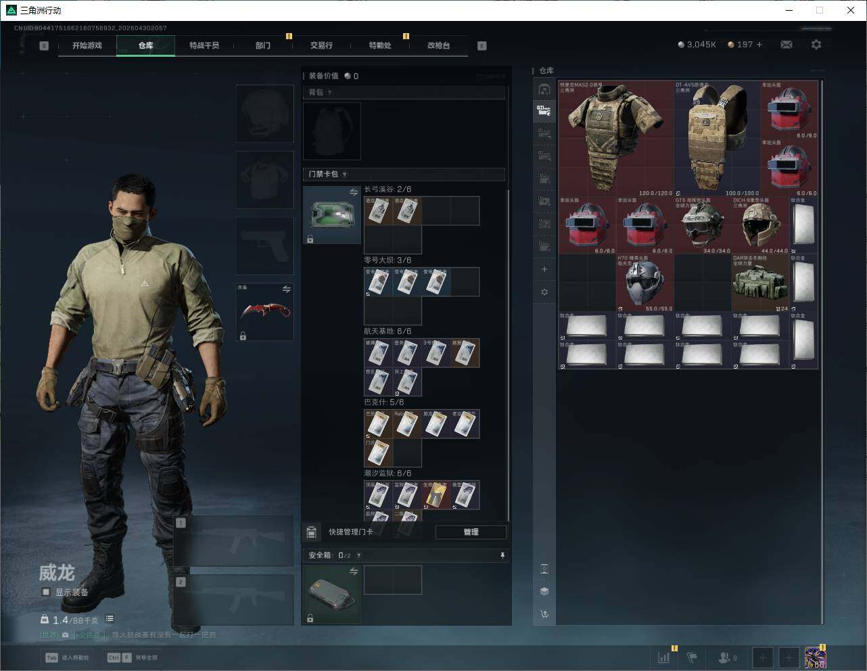Select the 特里克MAS2.0 body armor item
Viewport: 867px width, 671px height.
(616, 139)
